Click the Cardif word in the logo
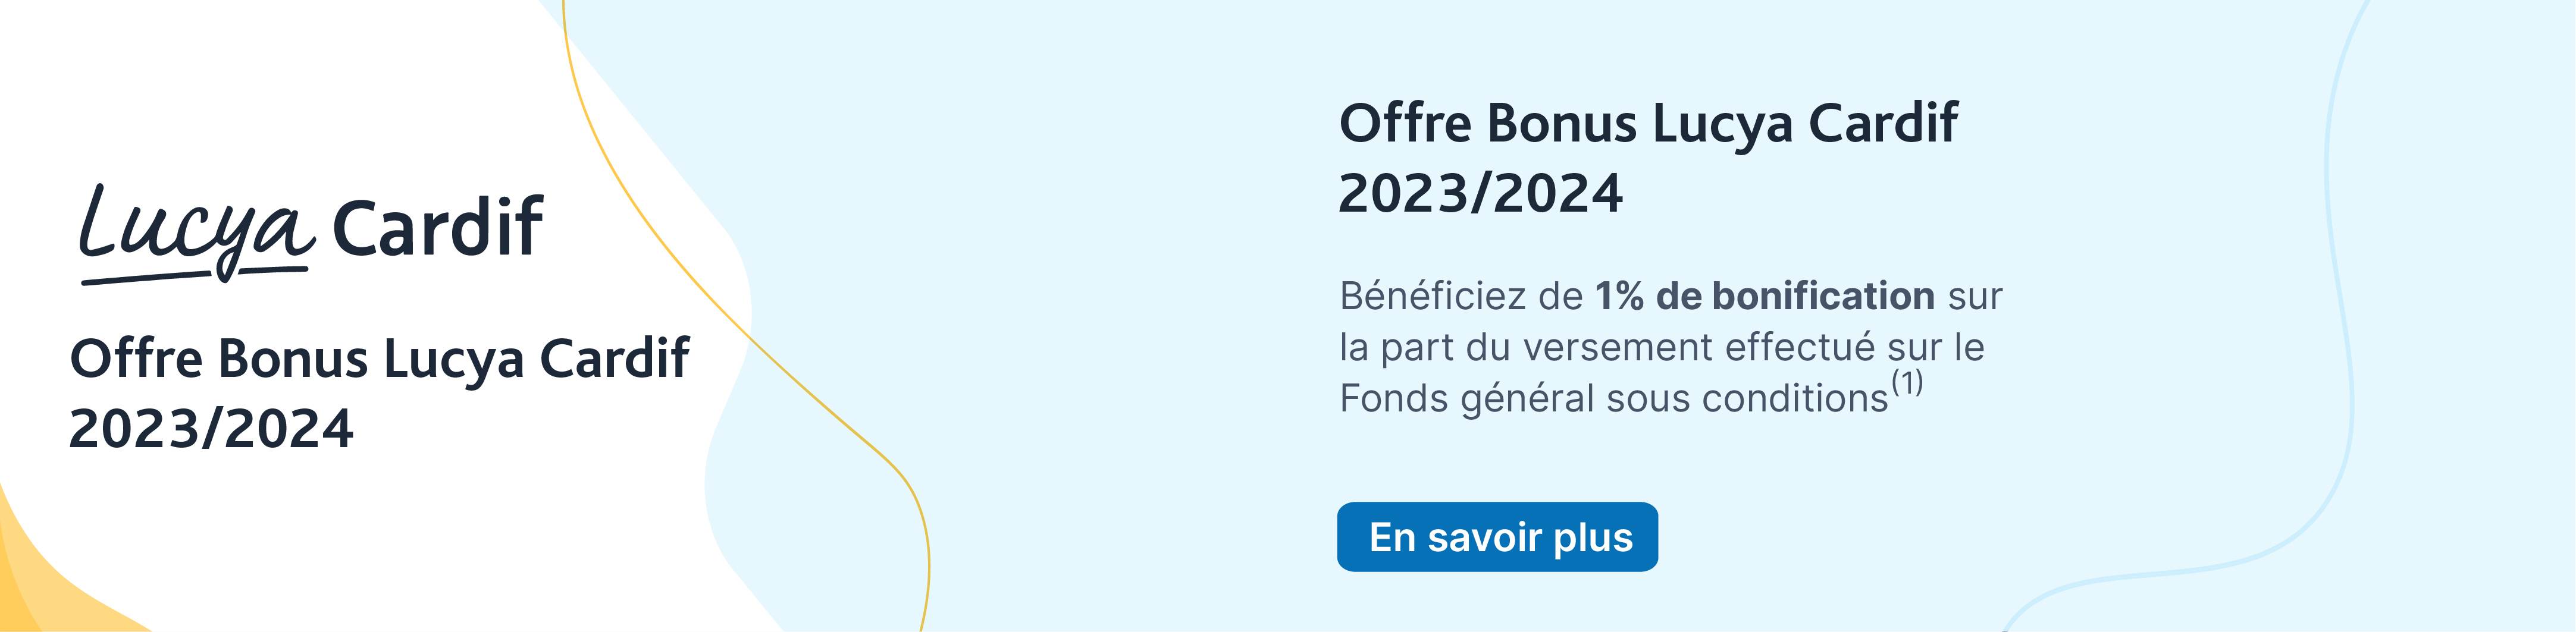Screen dimensions: 2576x632 [x=437, y=228]
